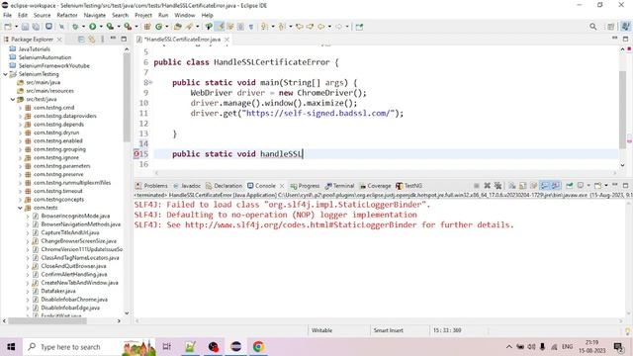Toggle Show Console on Standard Error

tap(556, 186)
